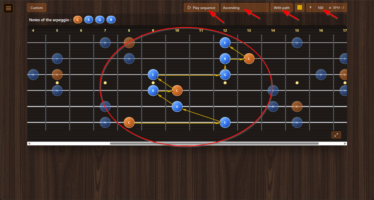Click the Custom button

click(36, 8)
